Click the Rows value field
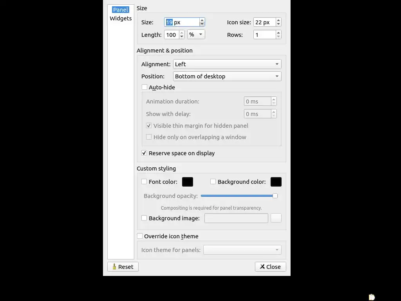The width and height of the screenshot is (401, 301). [x=264, y=35]
